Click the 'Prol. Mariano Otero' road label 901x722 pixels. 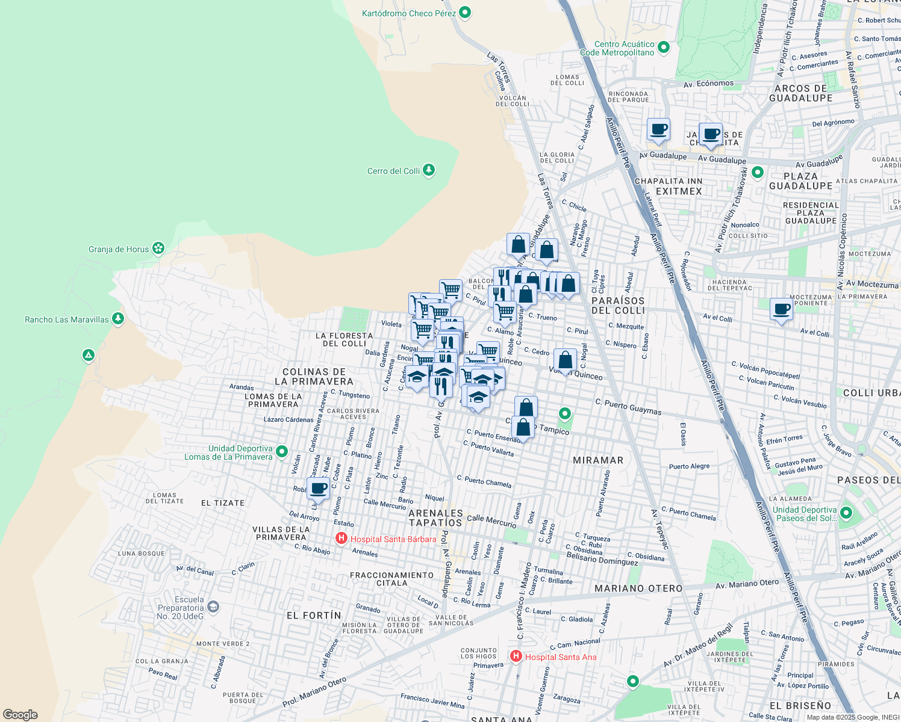click(x=314, y=693)
